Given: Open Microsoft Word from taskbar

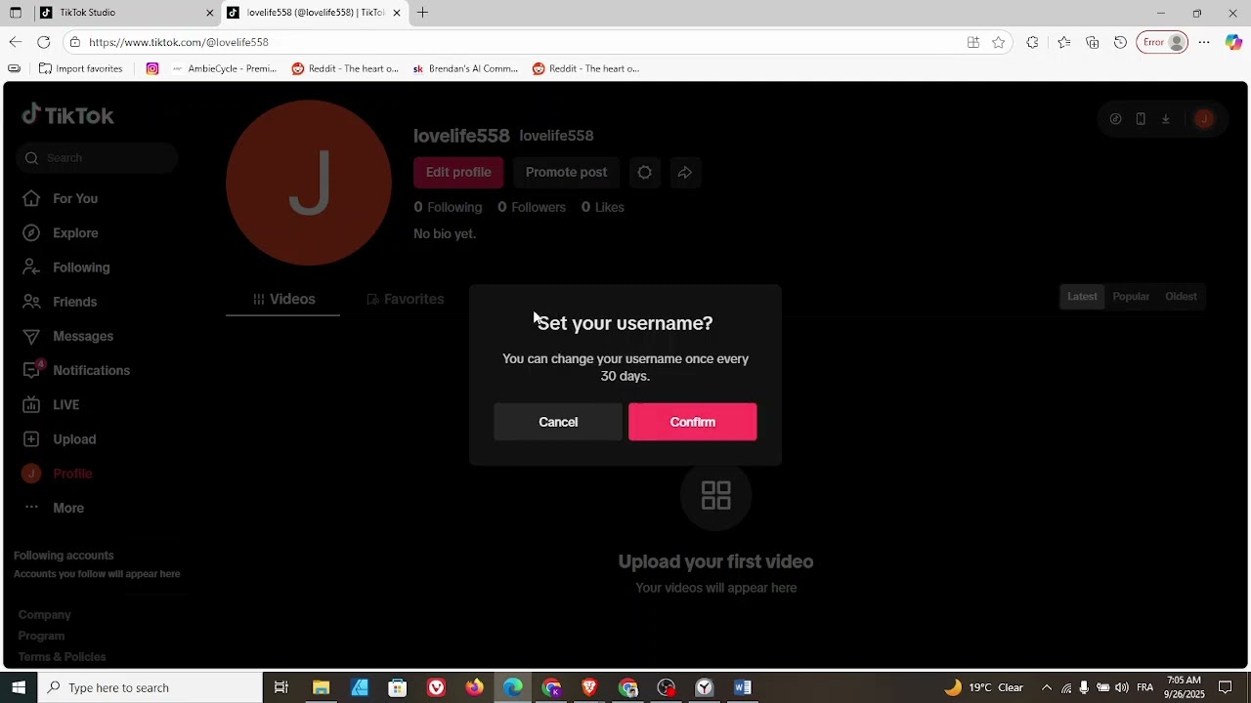Looking at the screenshot, I should (x=743, y=687).
